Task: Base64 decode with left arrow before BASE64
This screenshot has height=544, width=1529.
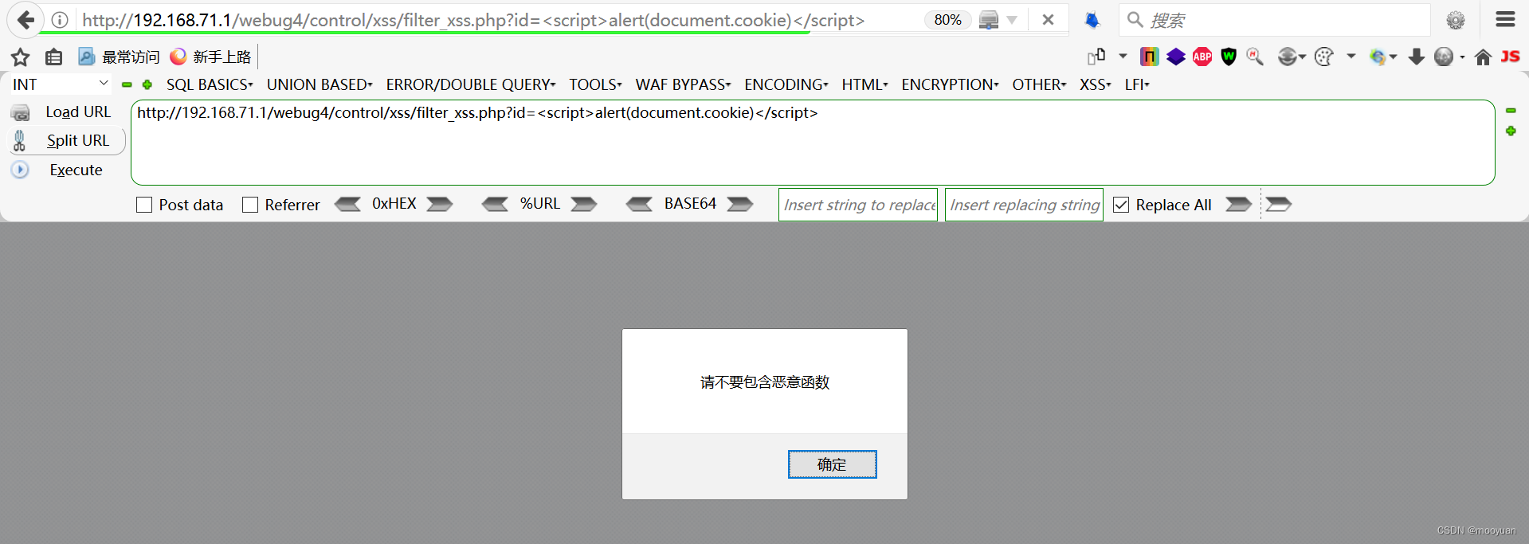Action: [639, 204]
